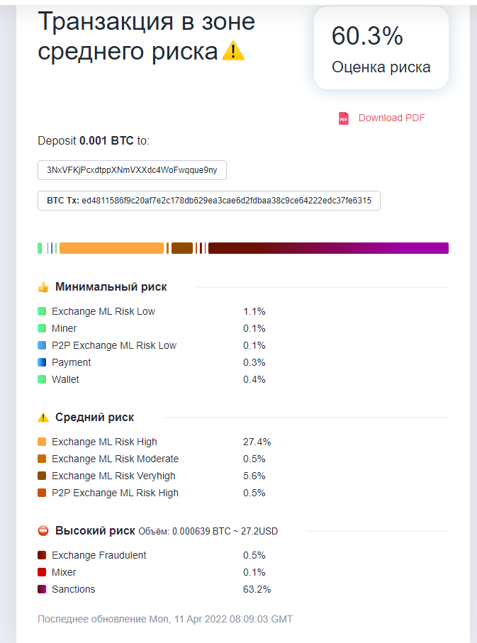Select the BTC deposit address box

tap(132, 170)
